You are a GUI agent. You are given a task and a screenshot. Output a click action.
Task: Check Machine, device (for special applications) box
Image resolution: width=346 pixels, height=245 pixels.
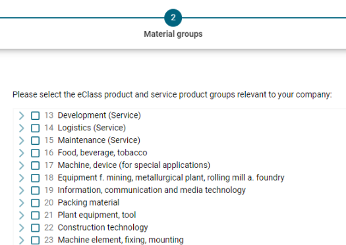tap(36, 165)
